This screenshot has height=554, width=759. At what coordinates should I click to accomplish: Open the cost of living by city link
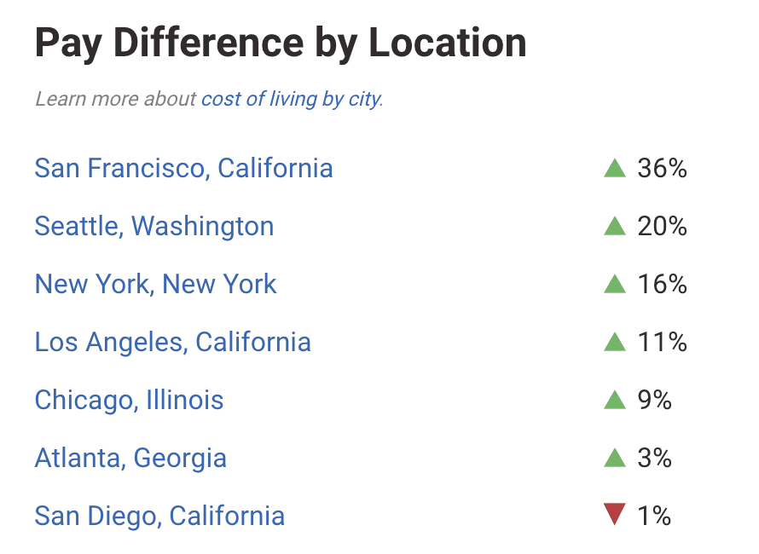pos(292,99)
